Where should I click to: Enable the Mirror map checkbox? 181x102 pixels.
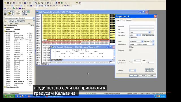click(130, 38)
